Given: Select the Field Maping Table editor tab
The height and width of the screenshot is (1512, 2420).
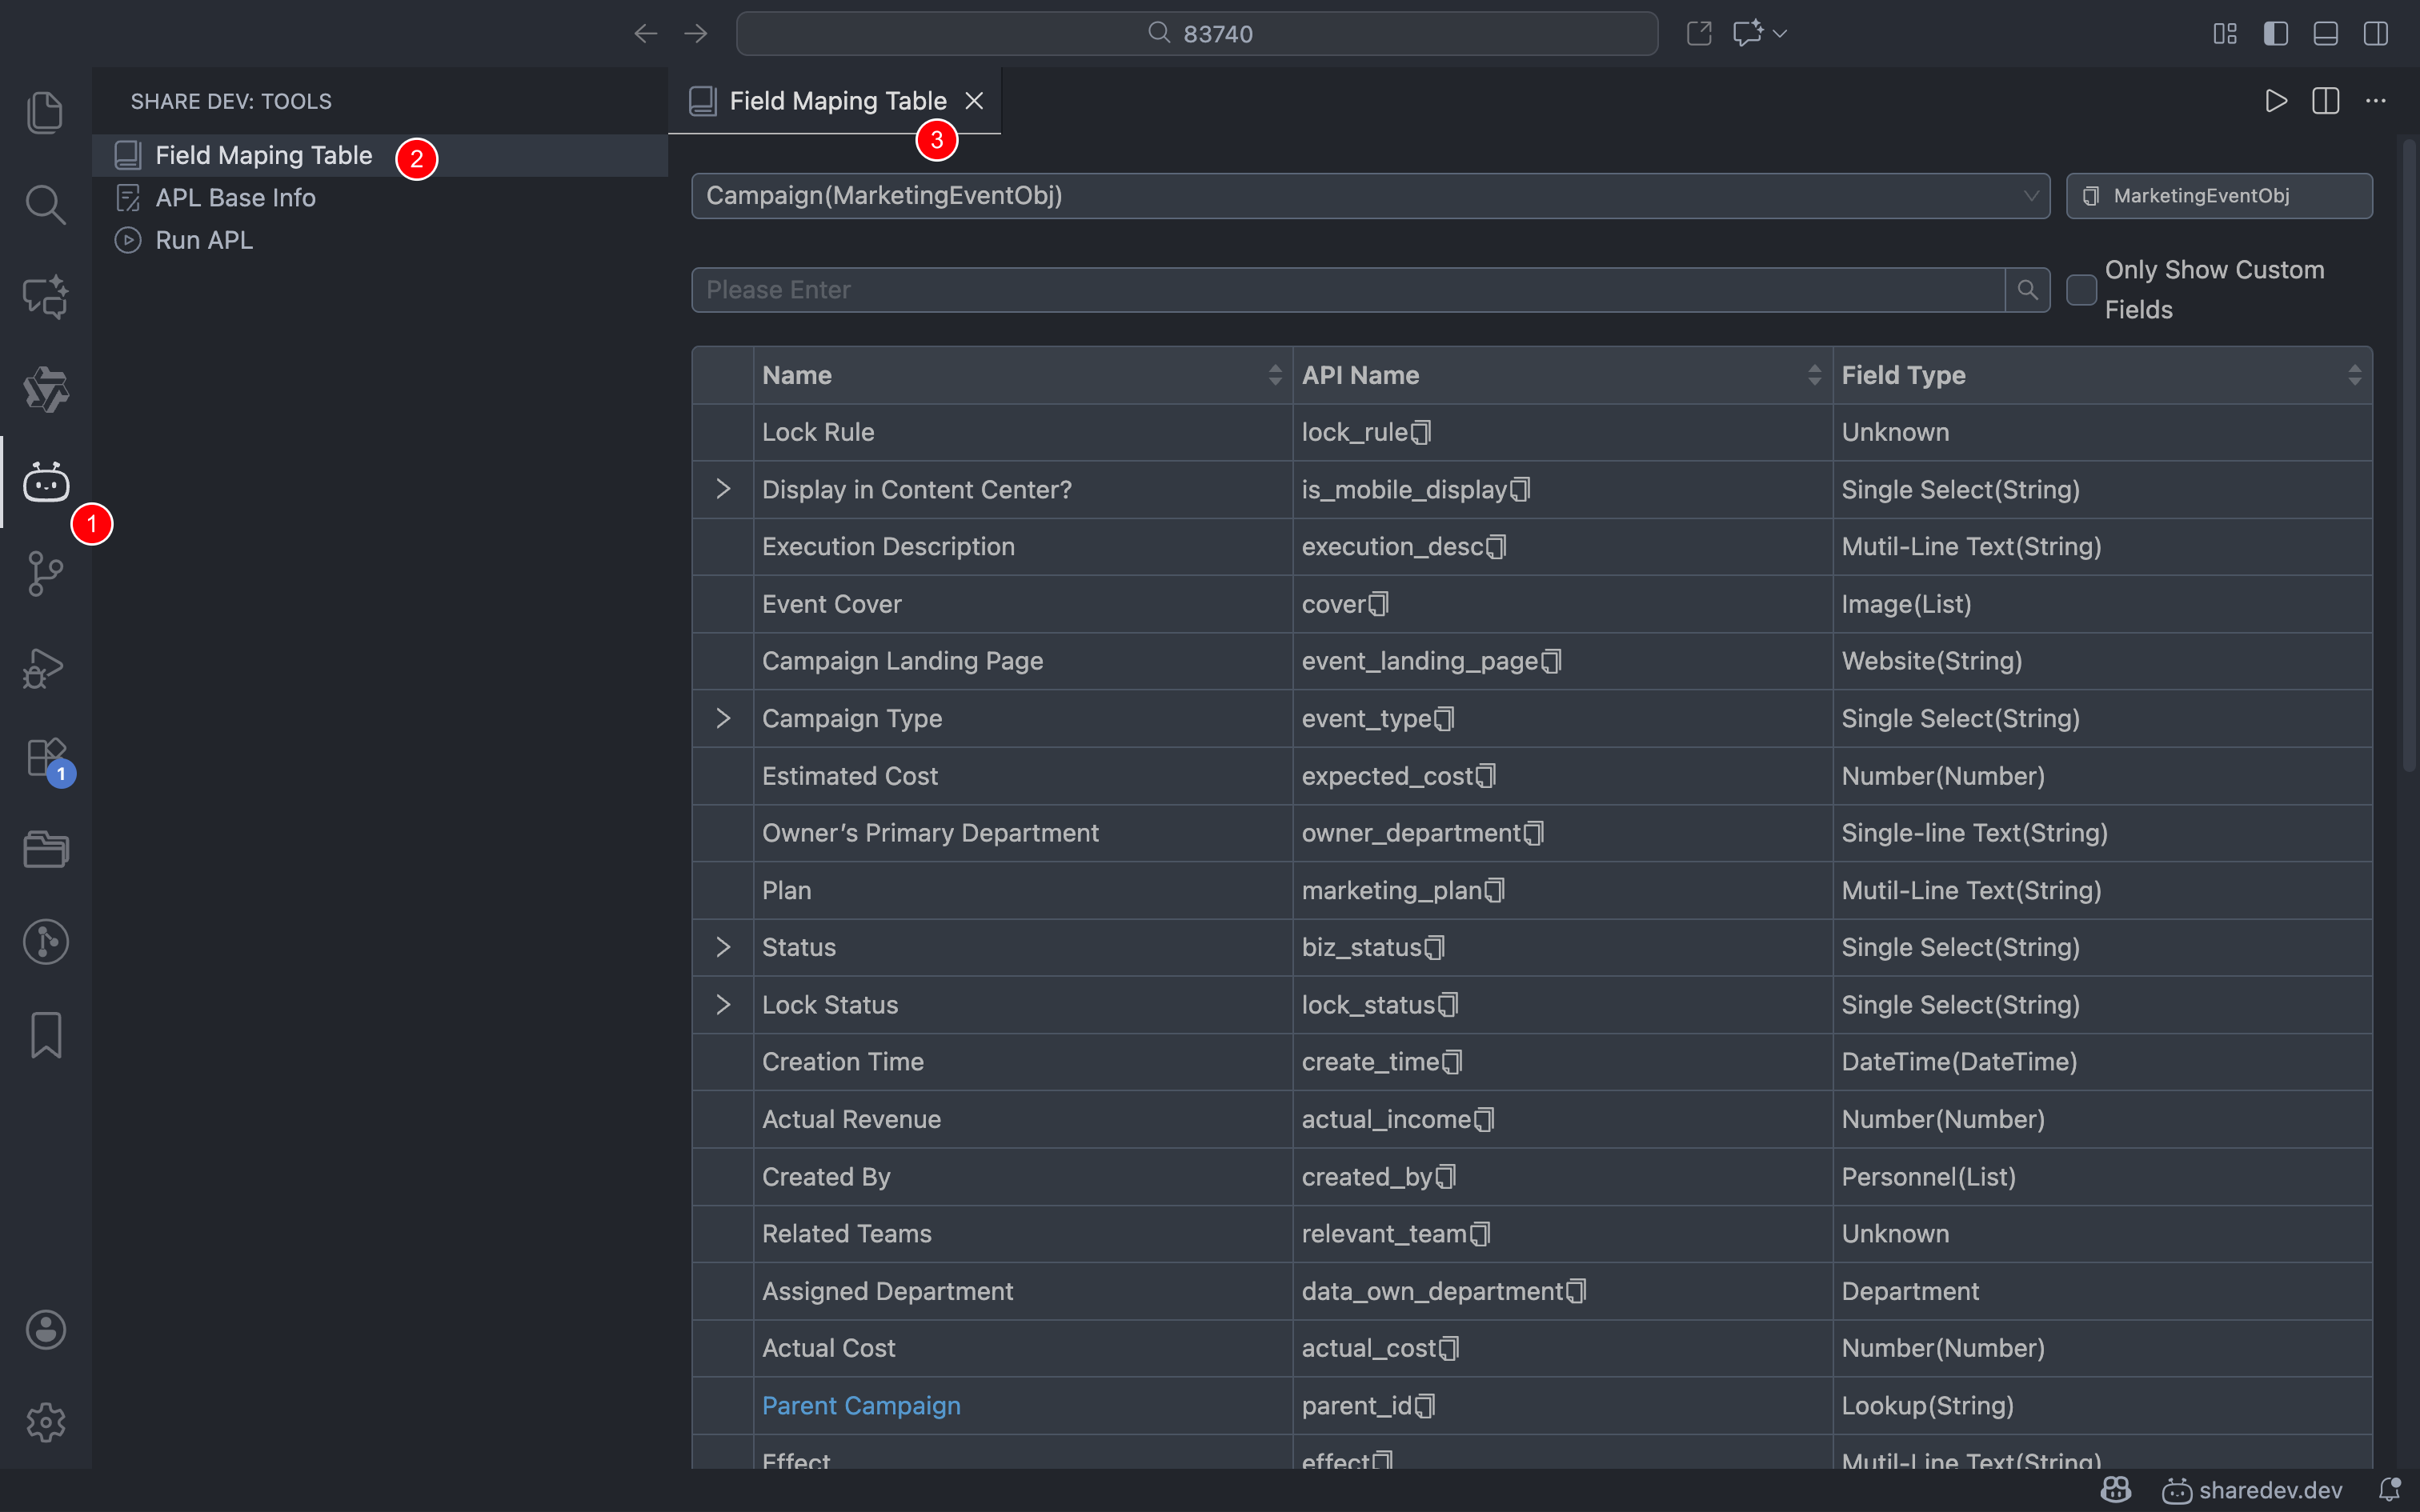Looking at the screenshot, I should (836, 101).
